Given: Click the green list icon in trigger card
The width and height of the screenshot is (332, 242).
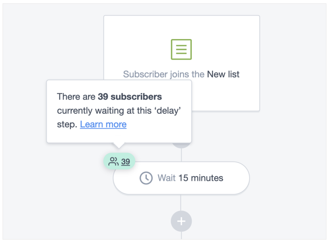Looking at the screenshot, I should [x=181, y=49].
